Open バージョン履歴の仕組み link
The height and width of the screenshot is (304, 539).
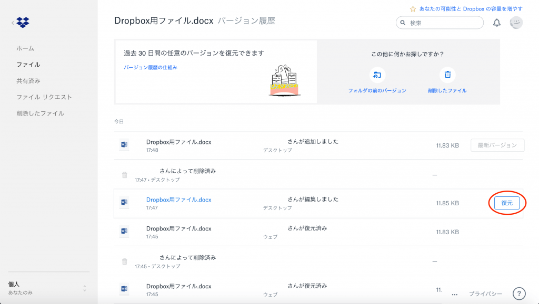151,68
